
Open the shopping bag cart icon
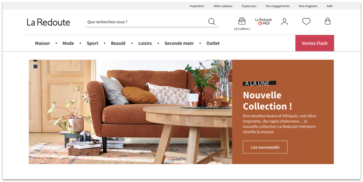pyautogui.click(x=328, y=21)
